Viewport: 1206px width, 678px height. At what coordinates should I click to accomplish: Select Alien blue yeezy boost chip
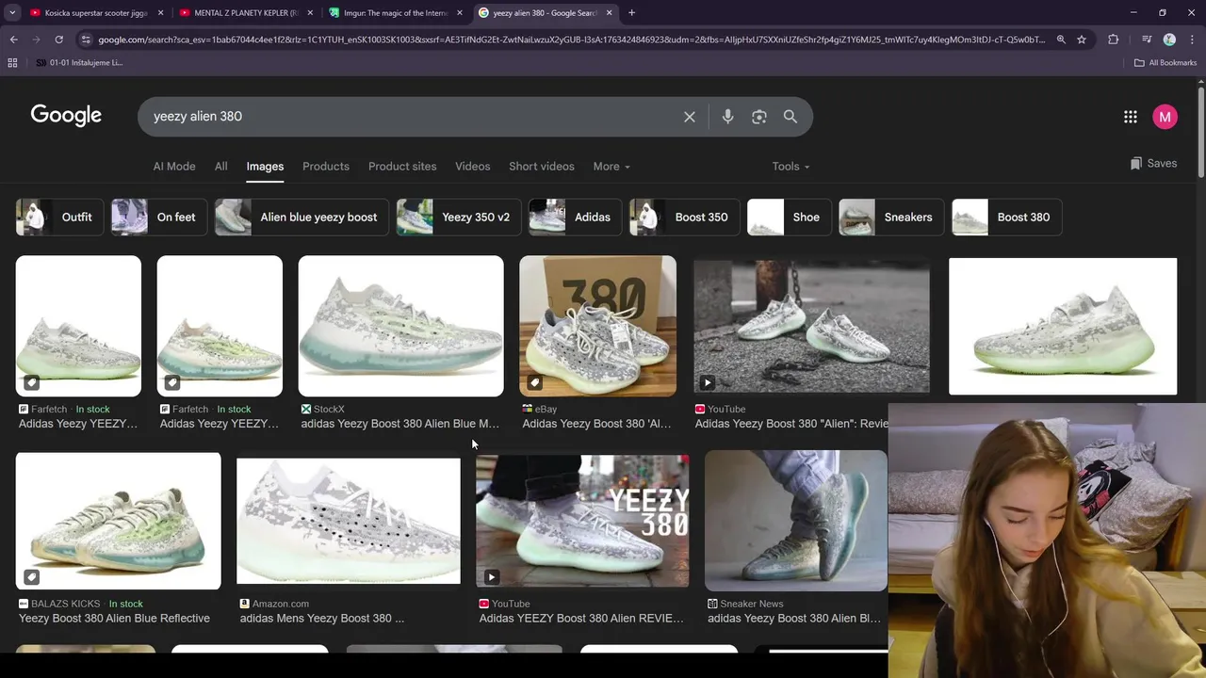tap(301, 217)
